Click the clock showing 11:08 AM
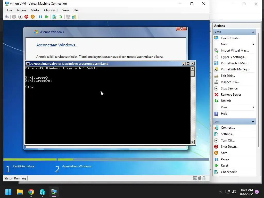 coord(247,190)
